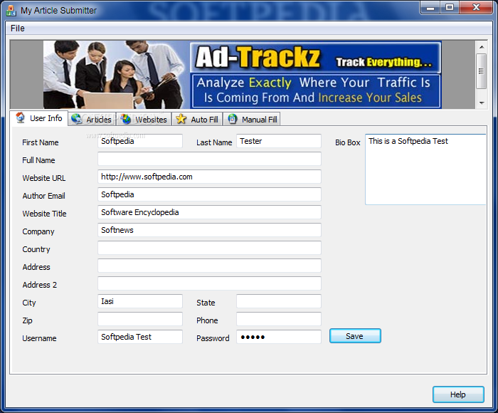Click inside the Company field
Image resolution: width=498 pixels, height=413 pixels.
click(209, 230)
